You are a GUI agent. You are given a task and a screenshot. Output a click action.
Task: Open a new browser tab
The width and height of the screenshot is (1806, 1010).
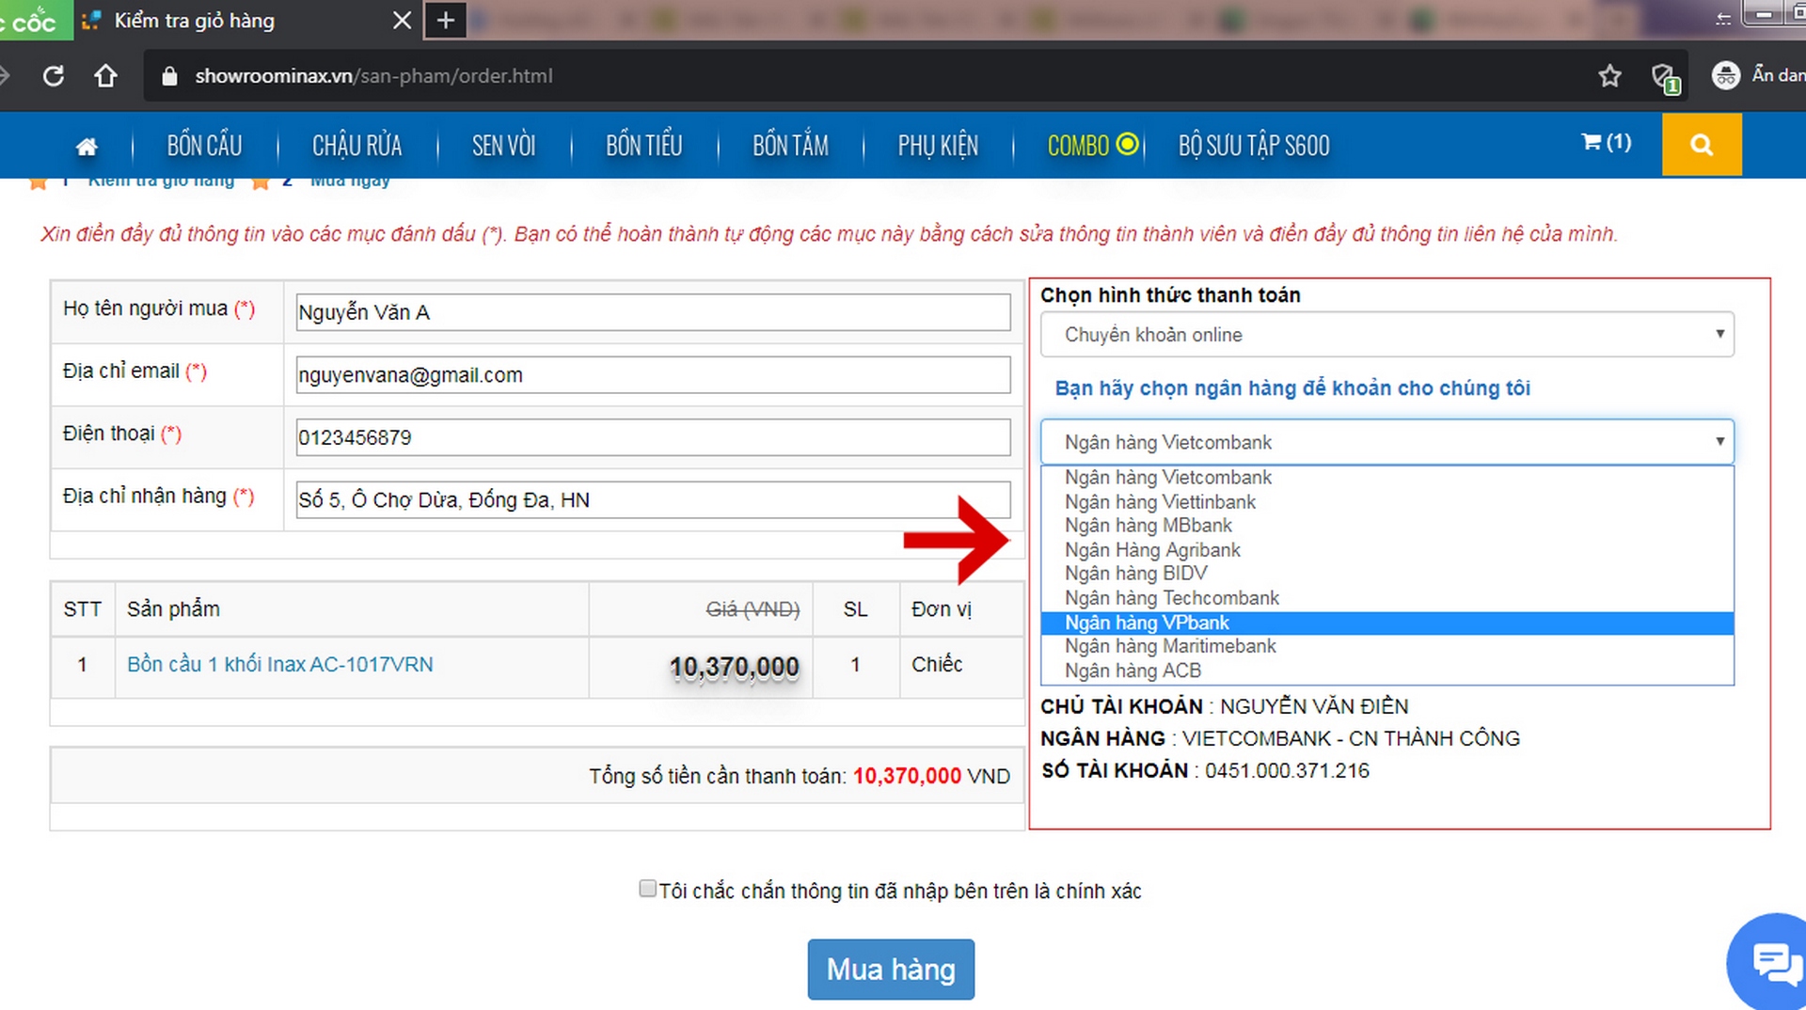point(445,21)
